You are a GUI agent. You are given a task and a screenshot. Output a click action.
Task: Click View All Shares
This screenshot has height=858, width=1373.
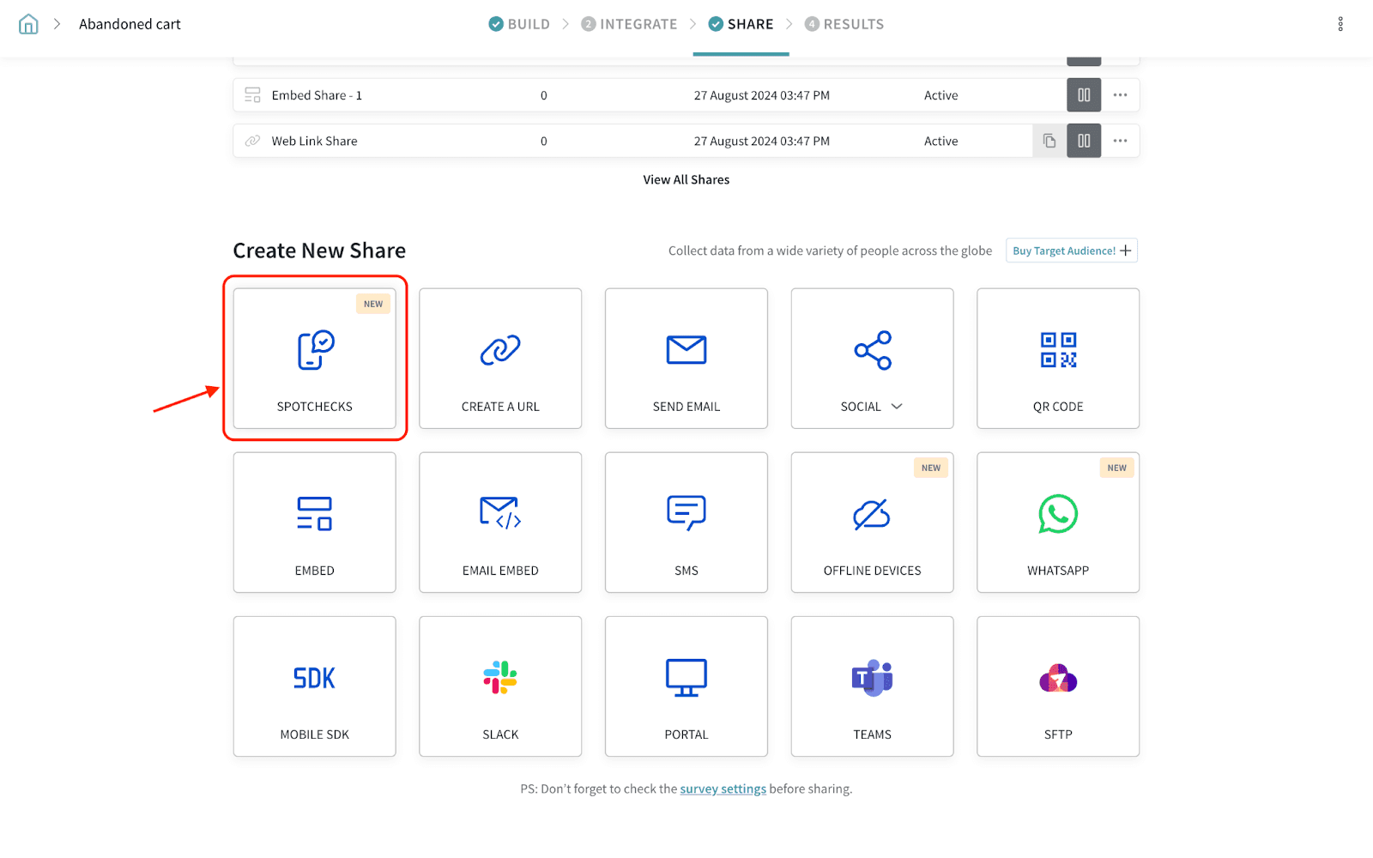tap(686, 179)
